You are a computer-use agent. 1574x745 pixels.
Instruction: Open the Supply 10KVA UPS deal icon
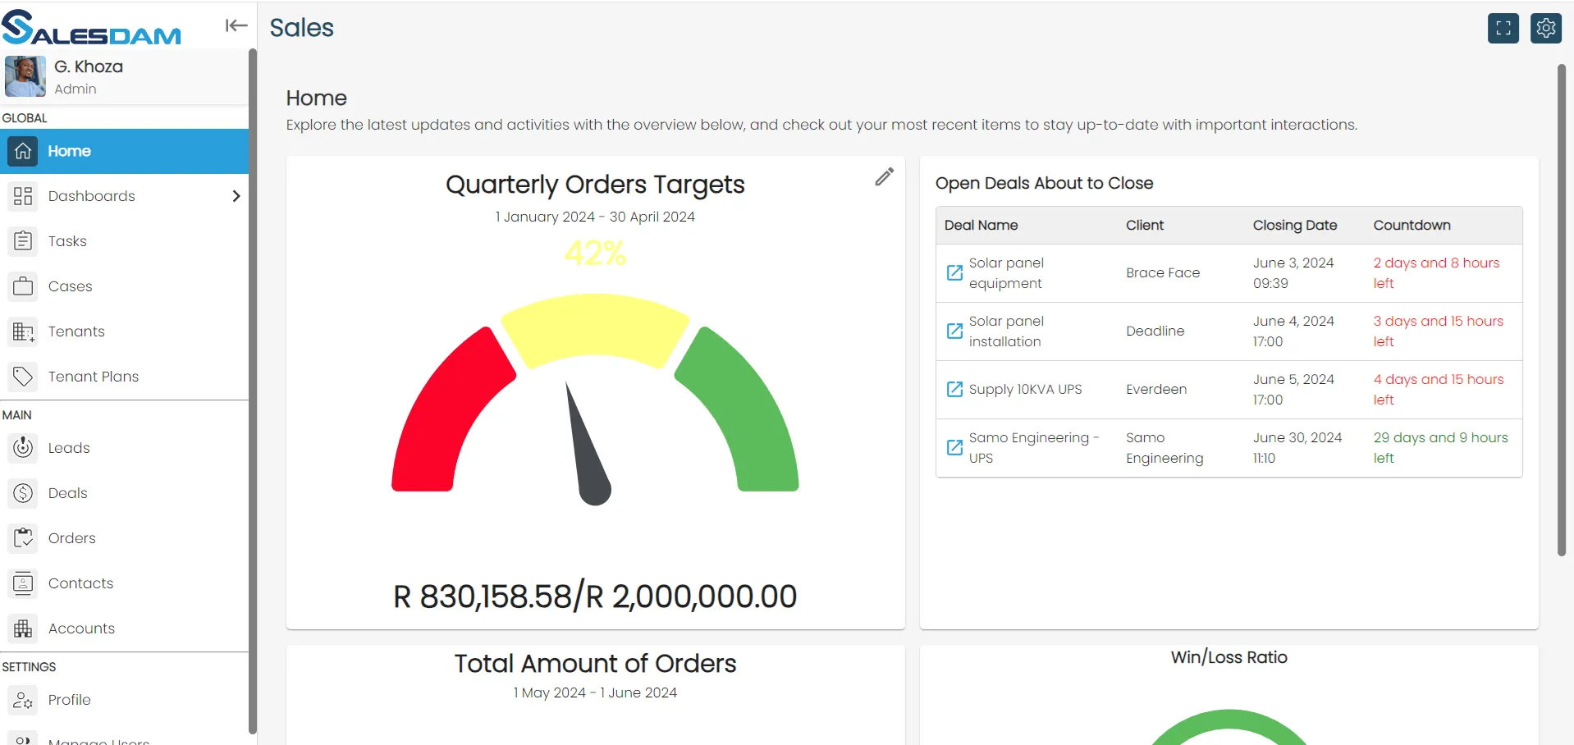pos(953,390)
